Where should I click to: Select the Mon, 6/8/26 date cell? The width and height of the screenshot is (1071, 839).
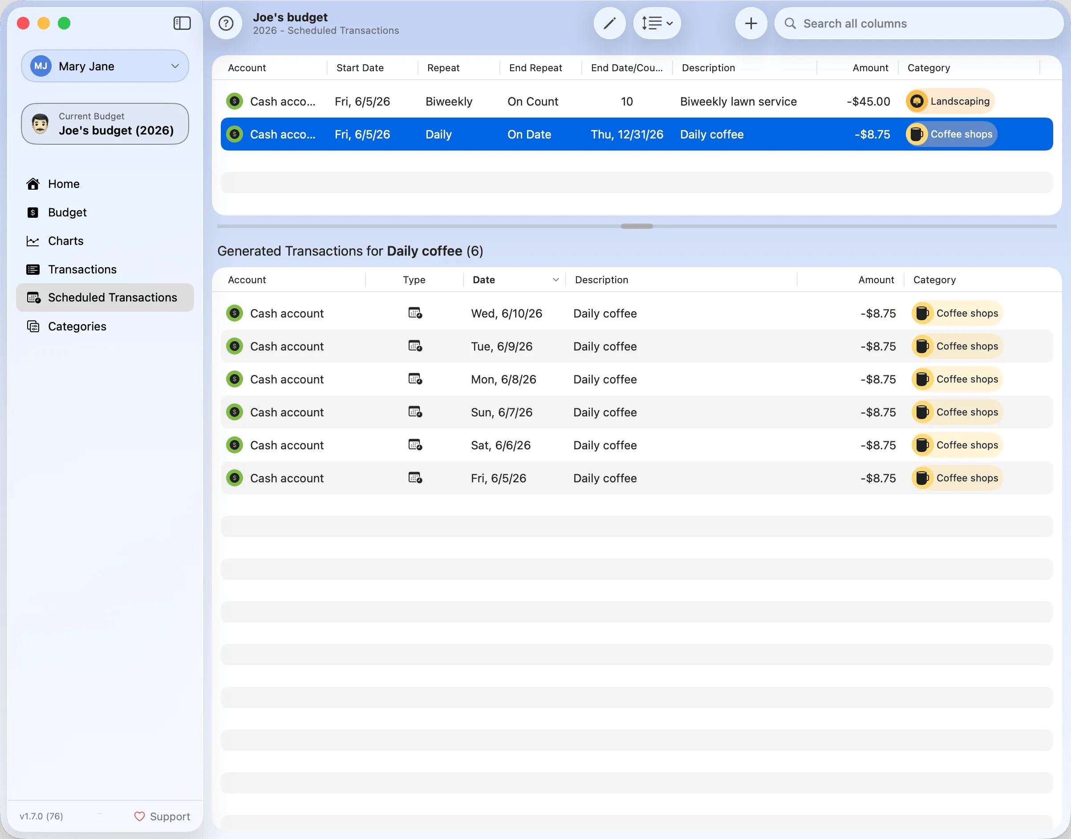pyautogui.click(x=503, y=379)
